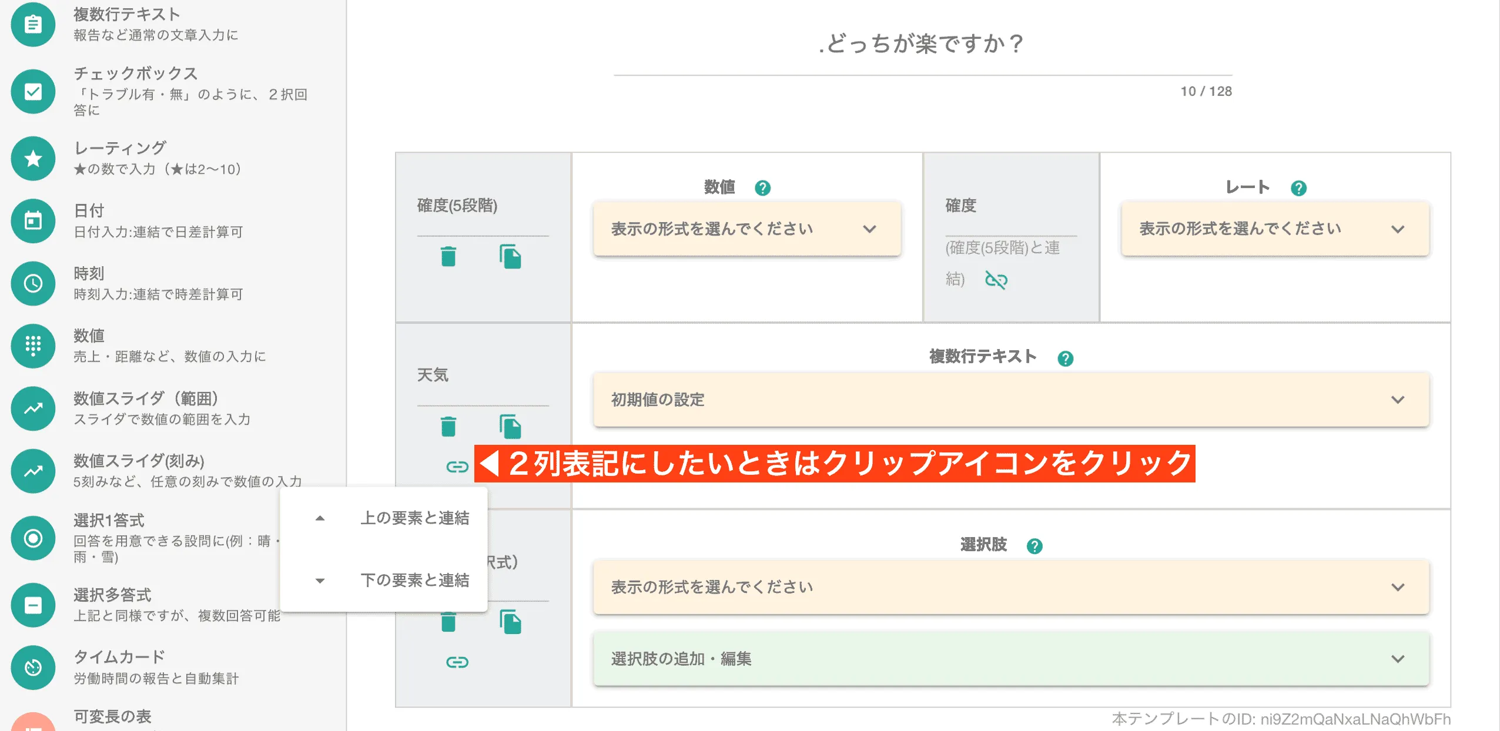
Task: Select the レーティング star icon
Action: click(x=32, y=159)
